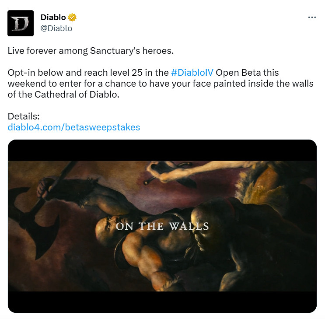Image resolution: width=325 pixels, height=319 pixels.
Task: Open the #DiabloIV hashtag
Action: [x=192, y=73]
